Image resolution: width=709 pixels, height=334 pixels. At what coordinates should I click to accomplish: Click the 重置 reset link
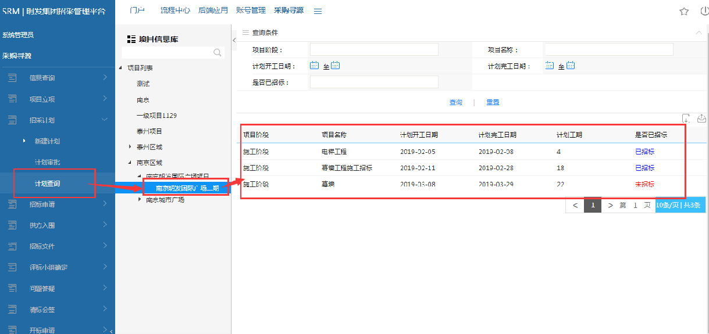tap(493, 102)
